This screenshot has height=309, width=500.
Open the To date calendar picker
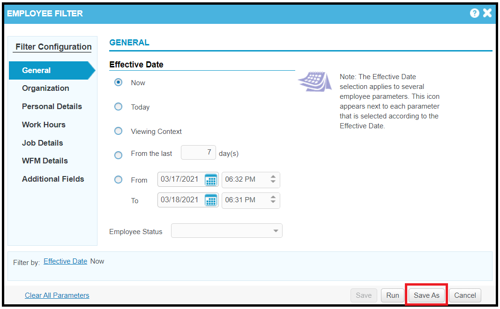pos(211,200)
